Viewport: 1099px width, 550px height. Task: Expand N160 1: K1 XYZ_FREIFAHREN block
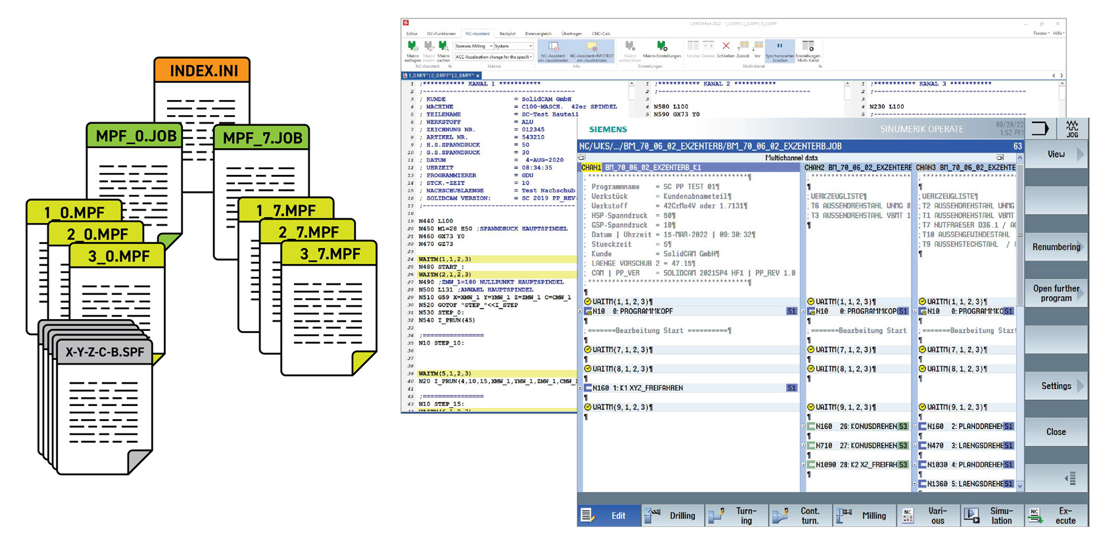580,388
